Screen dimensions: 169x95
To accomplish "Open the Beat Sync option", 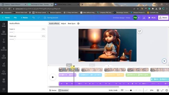I will (x=72, y=23).
